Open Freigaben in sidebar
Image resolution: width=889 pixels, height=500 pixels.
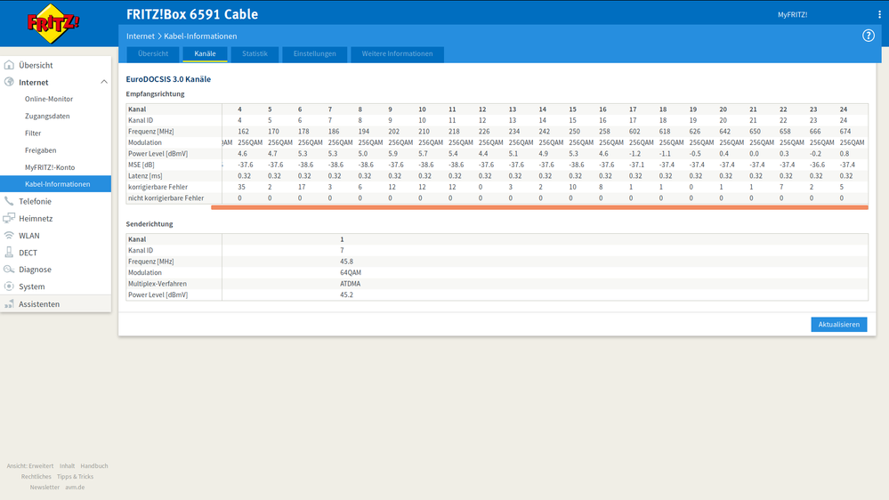click(40, 150)
